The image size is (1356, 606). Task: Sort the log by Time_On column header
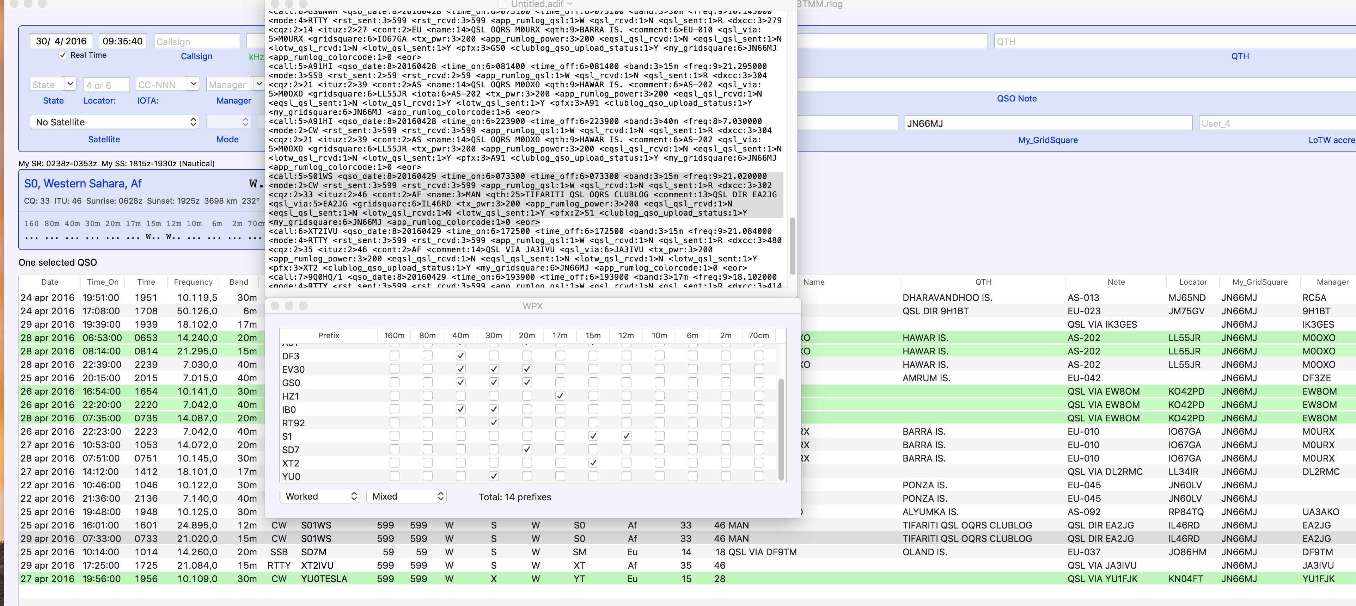tap(103, 282)
